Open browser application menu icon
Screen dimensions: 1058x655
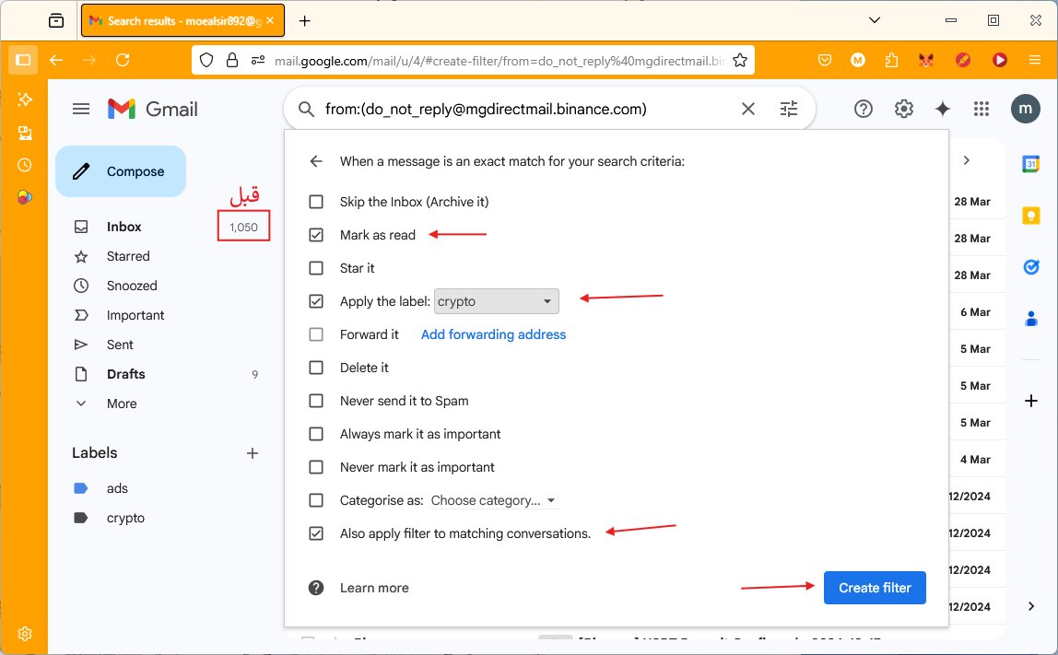coord(1034,60)
